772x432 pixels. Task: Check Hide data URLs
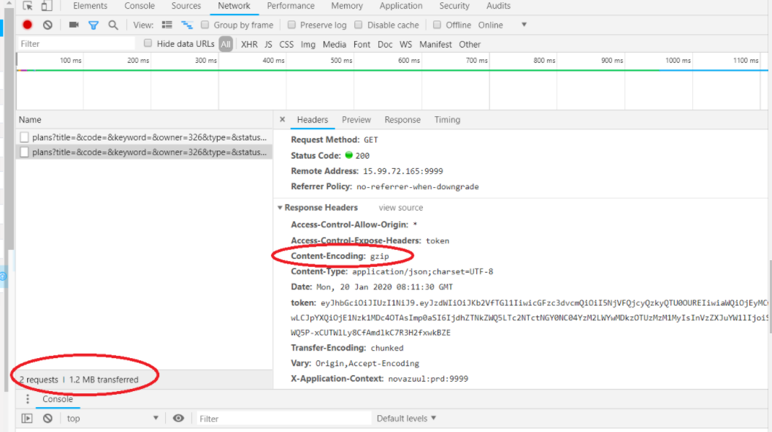coord(148,43)
